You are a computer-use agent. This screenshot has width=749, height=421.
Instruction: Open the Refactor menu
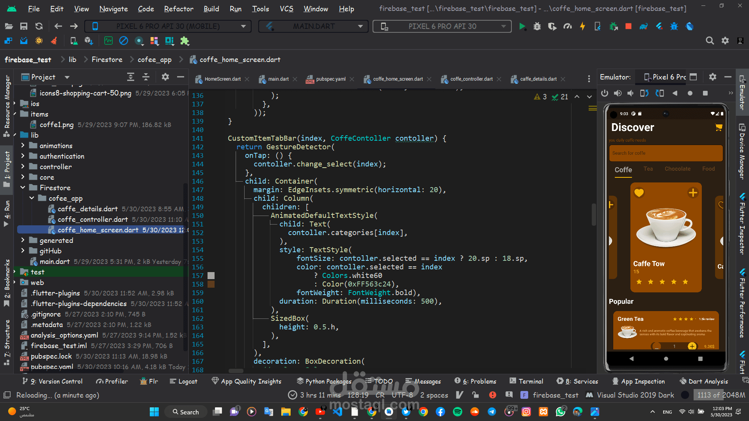tap(179, 9)
